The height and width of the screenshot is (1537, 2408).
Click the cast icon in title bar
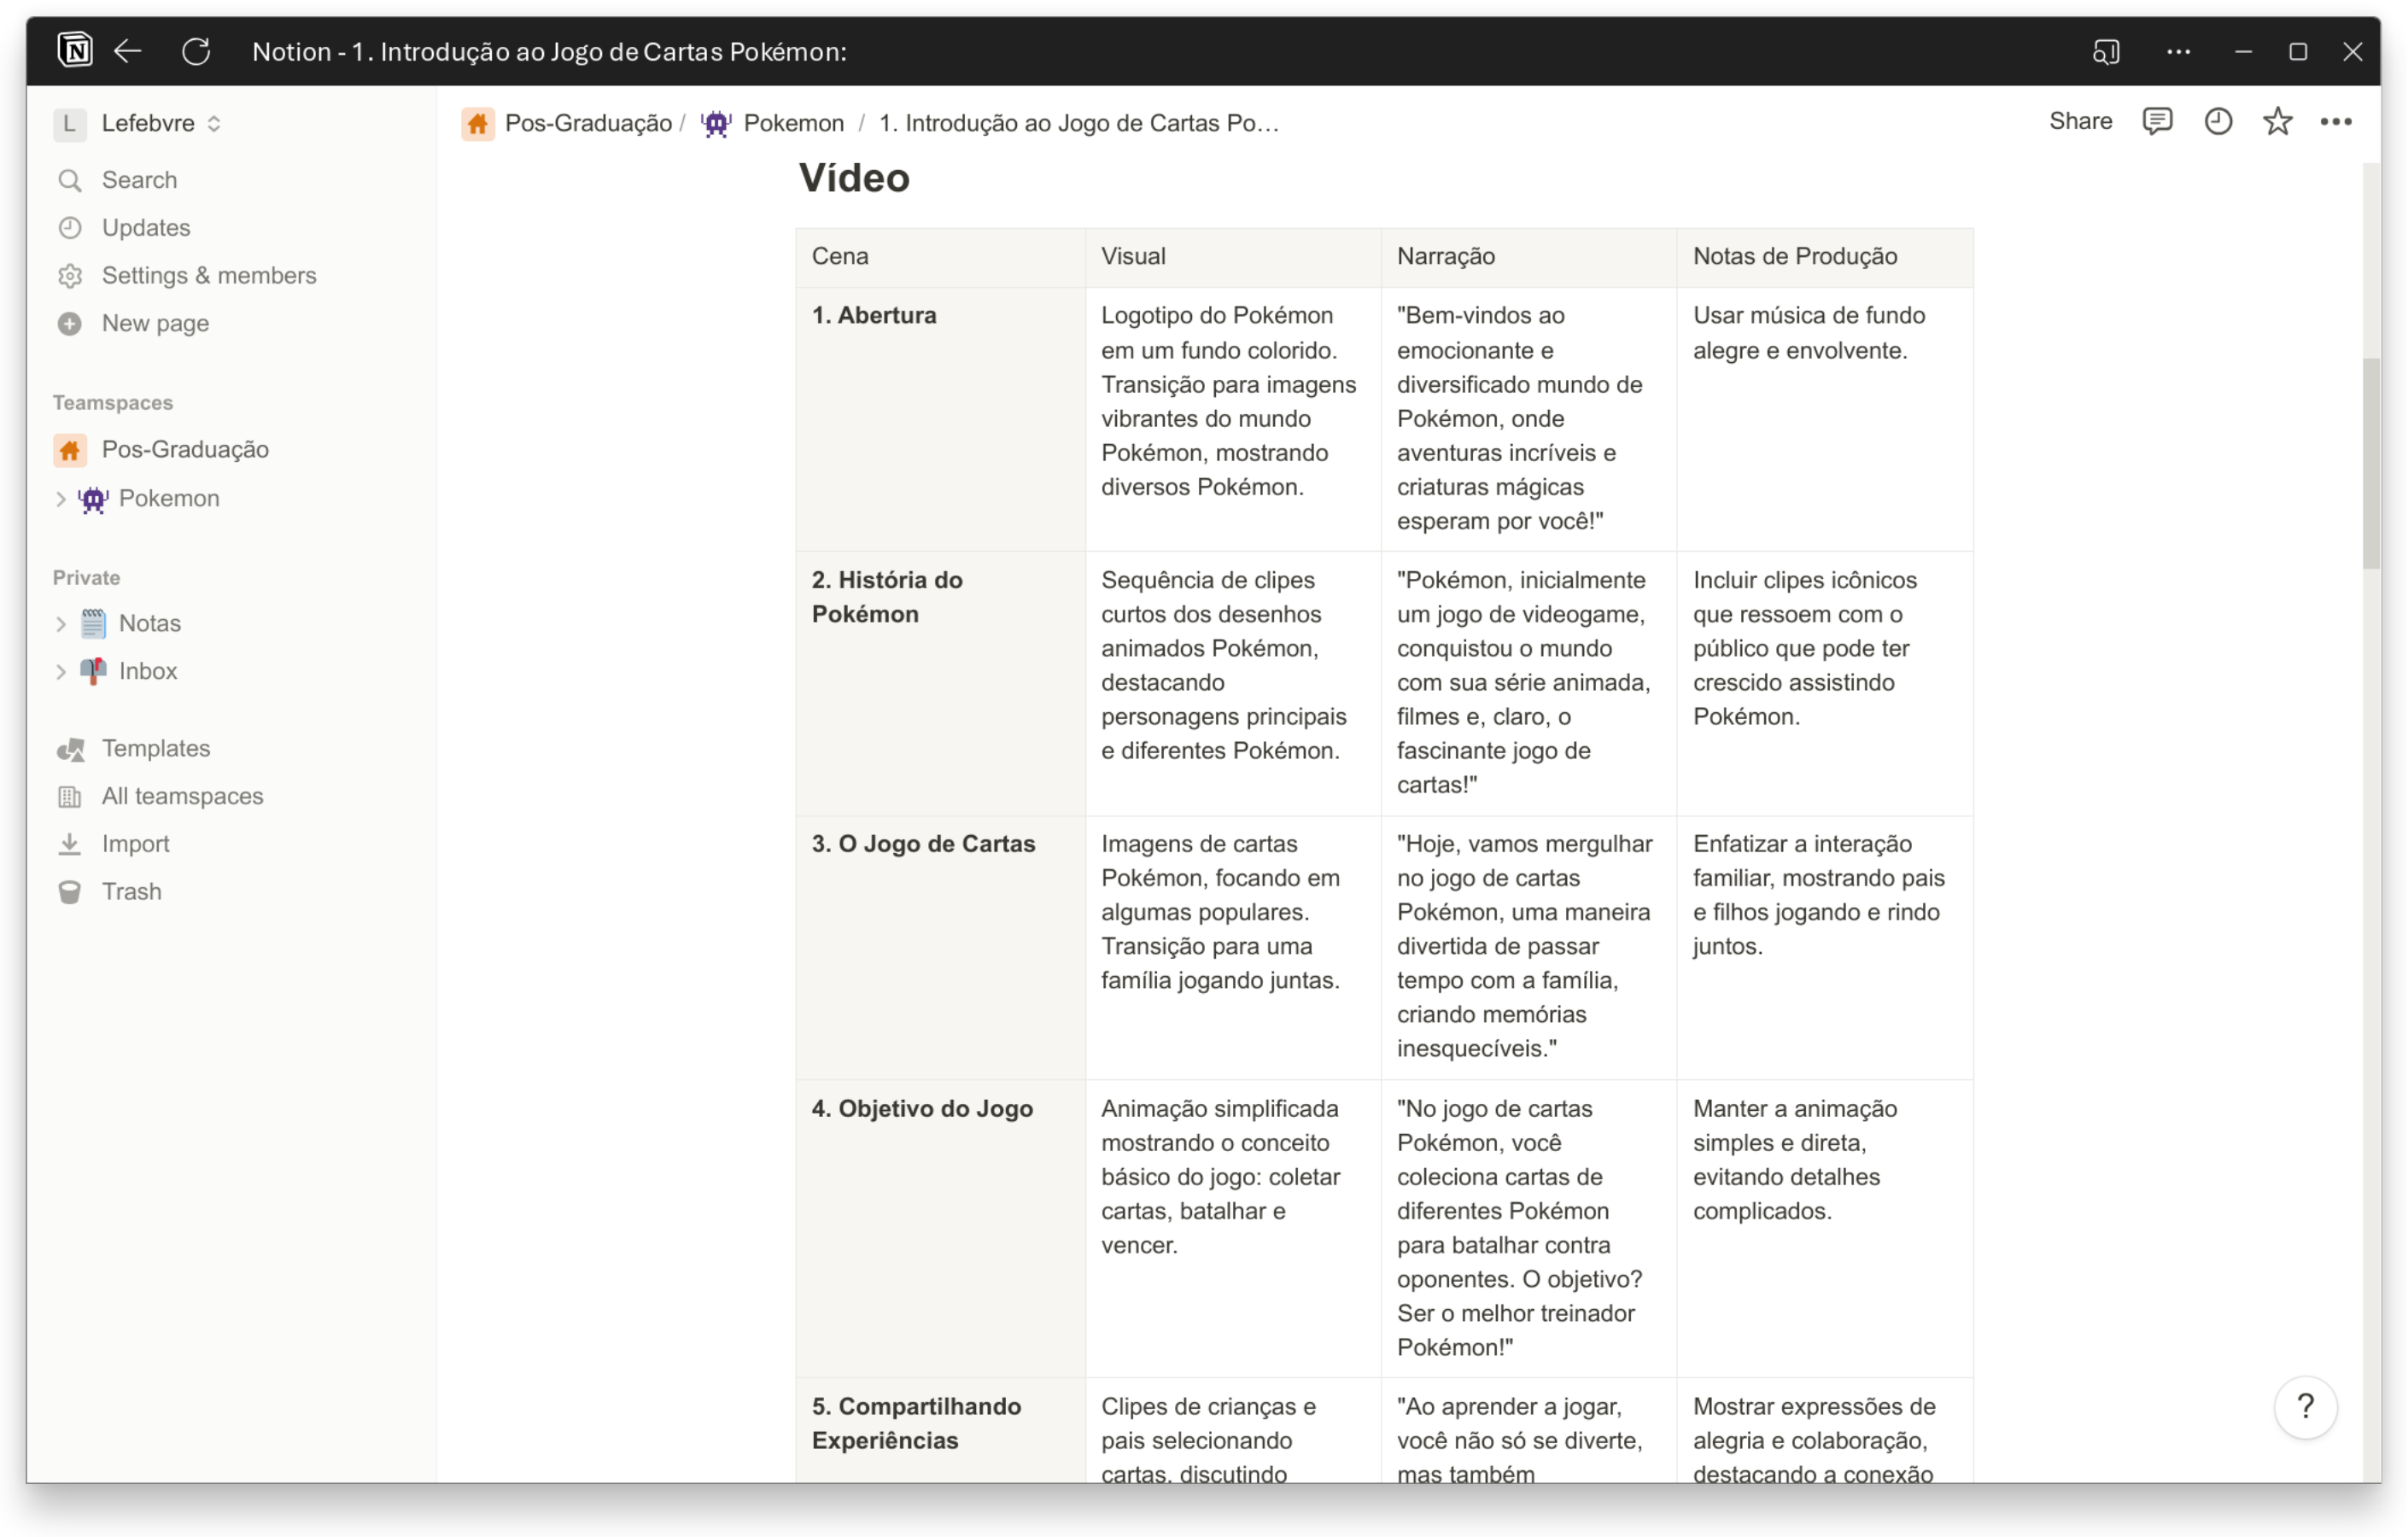point(2106,51)
